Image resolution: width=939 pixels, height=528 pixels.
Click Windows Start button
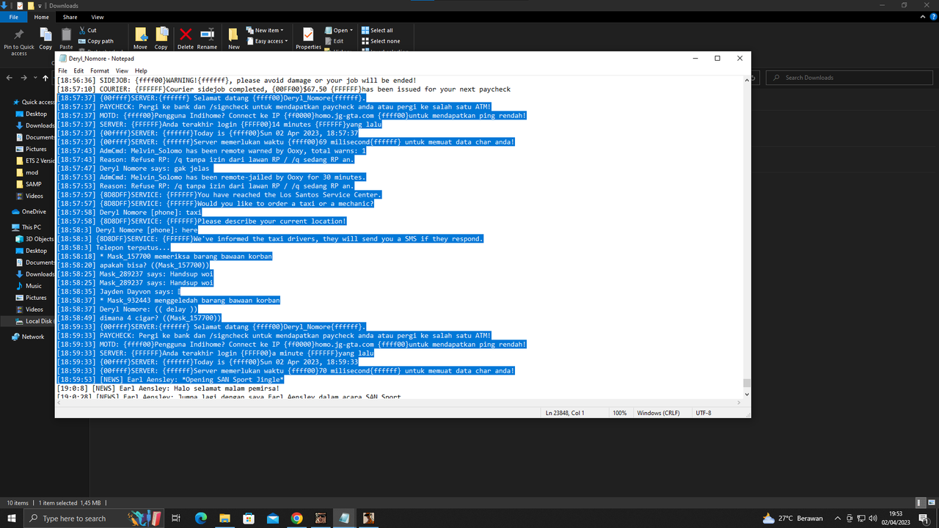point(12,518)
